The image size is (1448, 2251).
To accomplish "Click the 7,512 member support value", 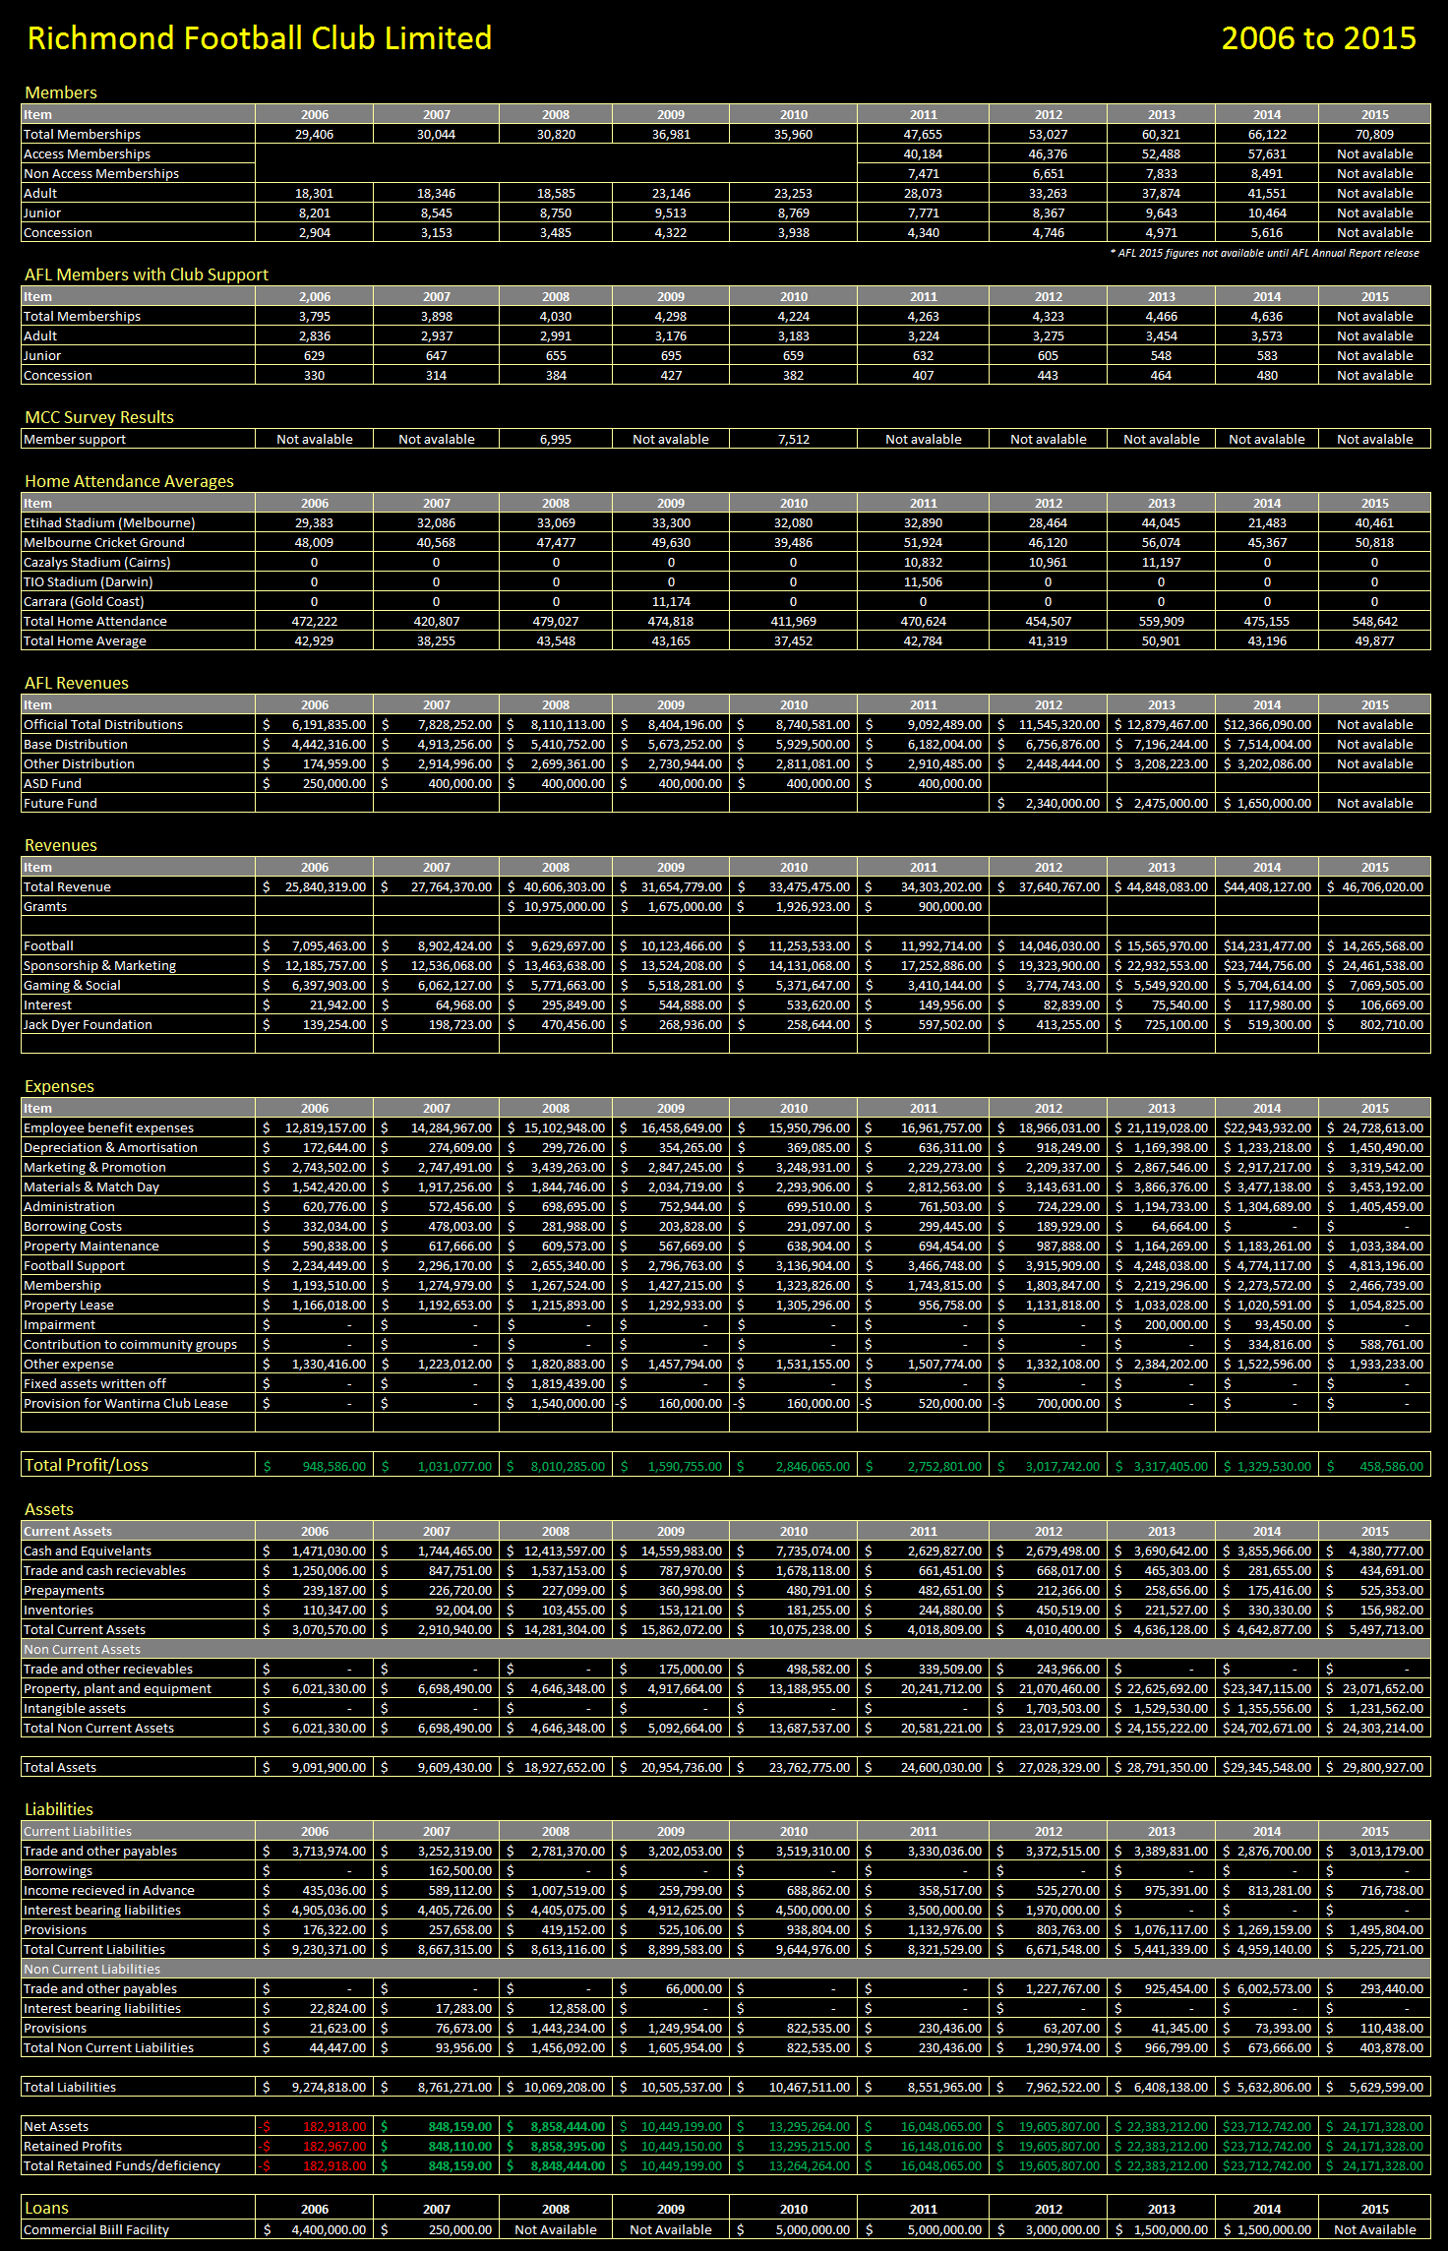I will (794, 439).
